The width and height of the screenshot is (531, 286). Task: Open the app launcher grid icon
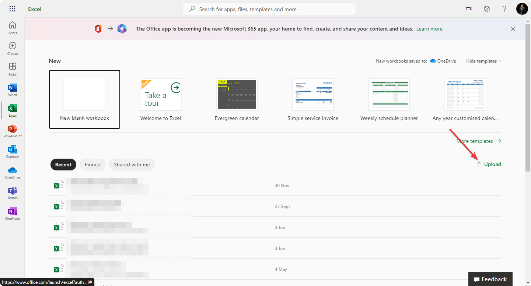[x=12, y=9]
